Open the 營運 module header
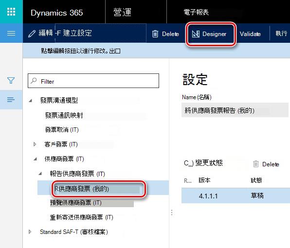This screenshot has width=290, height=248. tap(122, 12)
